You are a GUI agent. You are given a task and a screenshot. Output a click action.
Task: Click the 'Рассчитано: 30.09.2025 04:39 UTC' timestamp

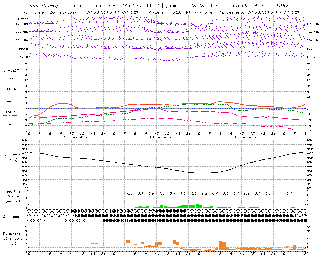tap(260, 12)
